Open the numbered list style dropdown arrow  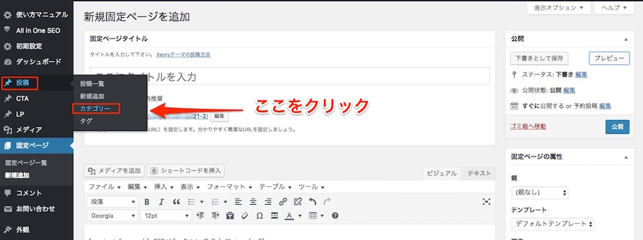tap(225, 202)
